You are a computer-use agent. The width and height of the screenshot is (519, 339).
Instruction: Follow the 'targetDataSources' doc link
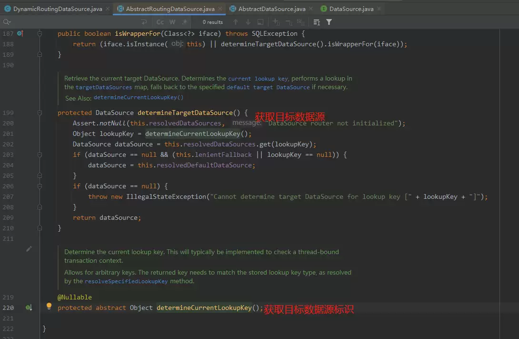(104, 87)
